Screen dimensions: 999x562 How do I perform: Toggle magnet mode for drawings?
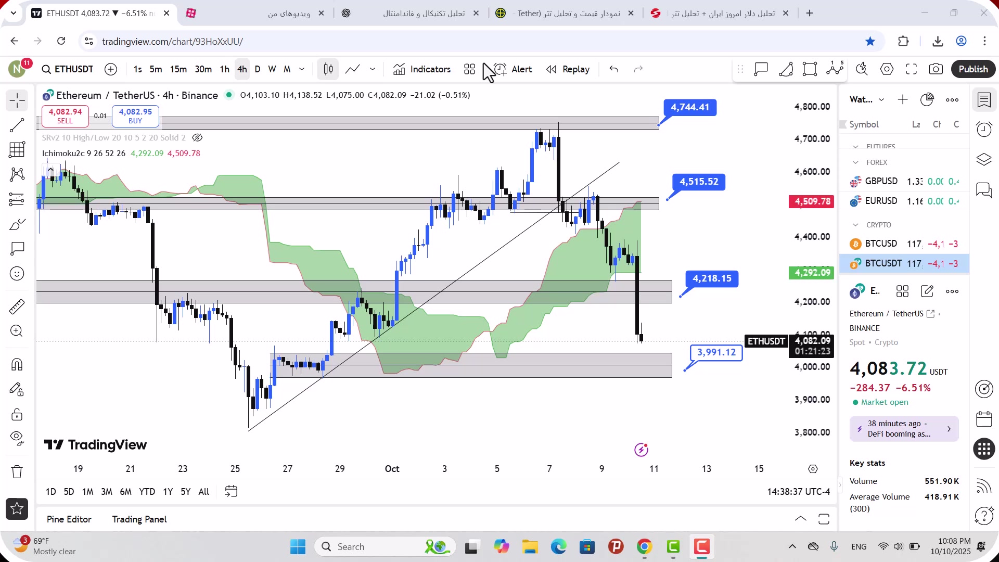point(17,364)
